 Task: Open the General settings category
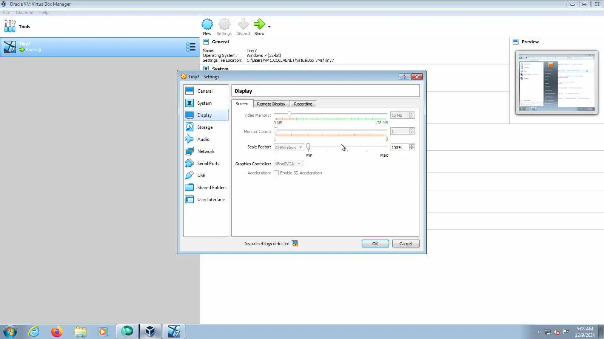click(x=206, y=91)
